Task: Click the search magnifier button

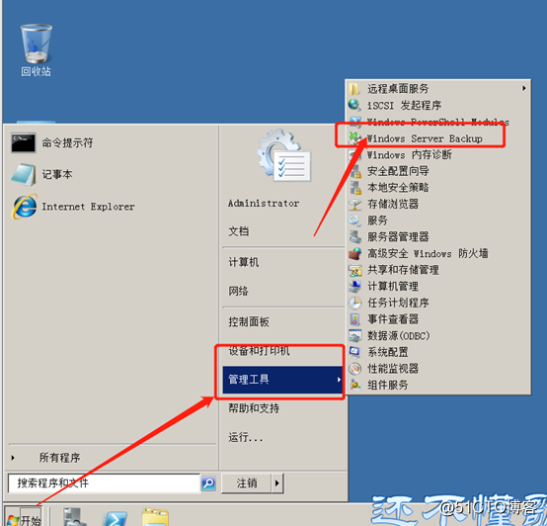Action: click(208, 483)
